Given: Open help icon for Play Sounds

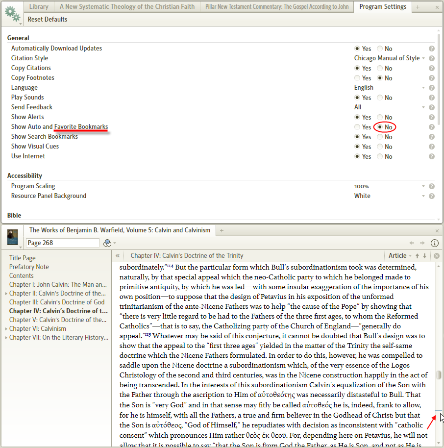Looking at the screenshot, I should pos(432,98).
